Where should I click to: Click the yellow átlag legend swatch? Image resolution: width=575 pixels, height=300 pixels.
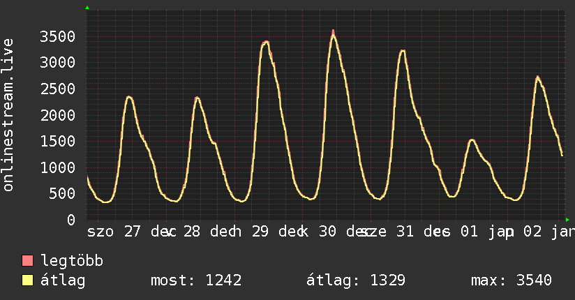(27, 280)
